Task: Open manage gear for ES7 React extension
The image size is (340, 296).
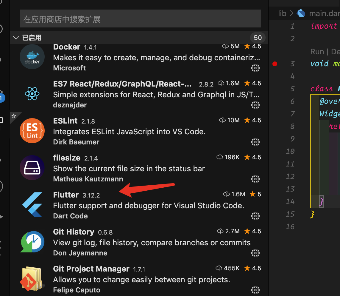Action: tap(255, 105)
